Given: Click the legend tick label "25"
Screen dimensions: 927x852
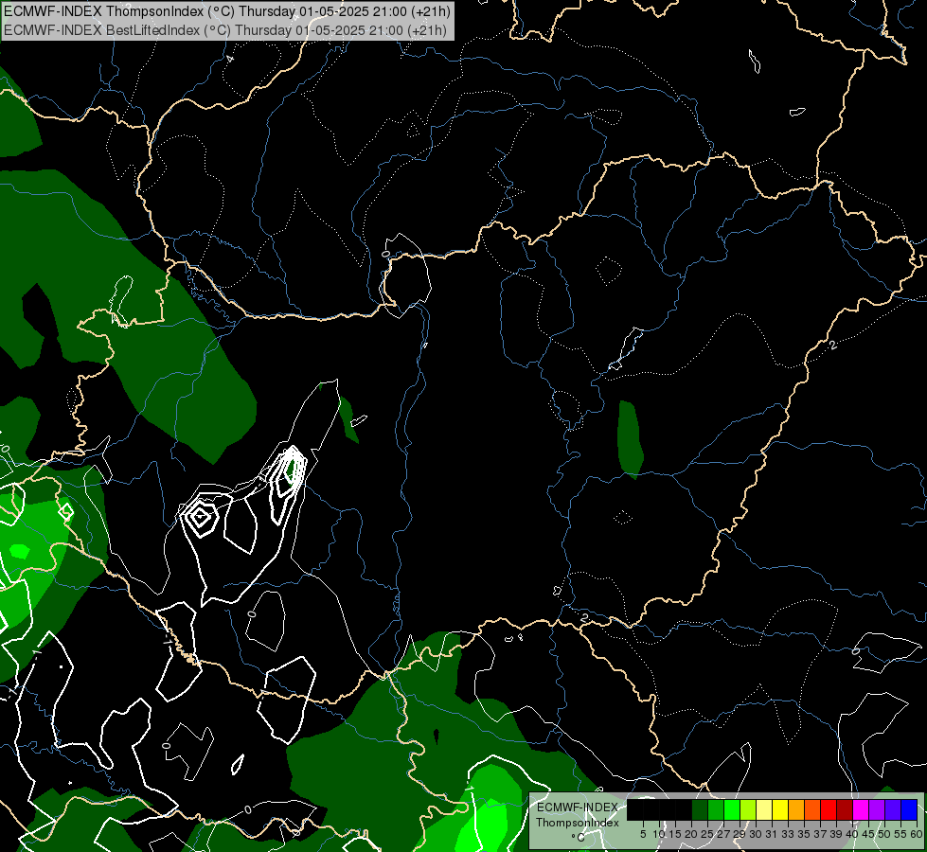Looking at the screenshot, I should tap(707, 834).
